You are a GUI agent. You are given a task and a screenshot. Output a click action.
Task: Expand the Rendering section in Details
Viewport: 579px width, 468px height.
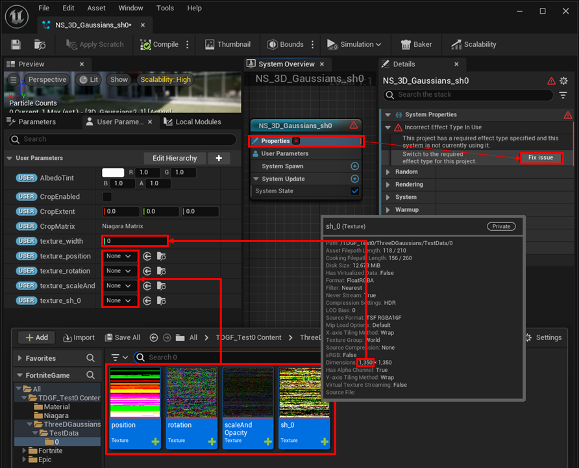tap(388, 185)
